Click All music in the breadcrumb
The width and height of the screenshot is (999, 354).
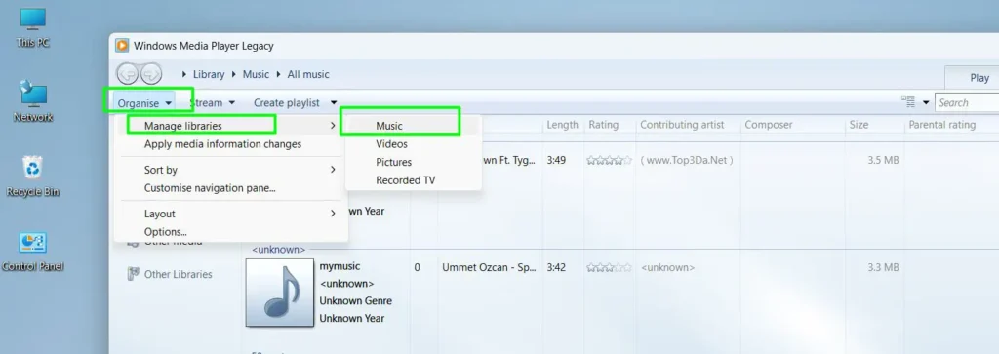[x=308, y=74]
